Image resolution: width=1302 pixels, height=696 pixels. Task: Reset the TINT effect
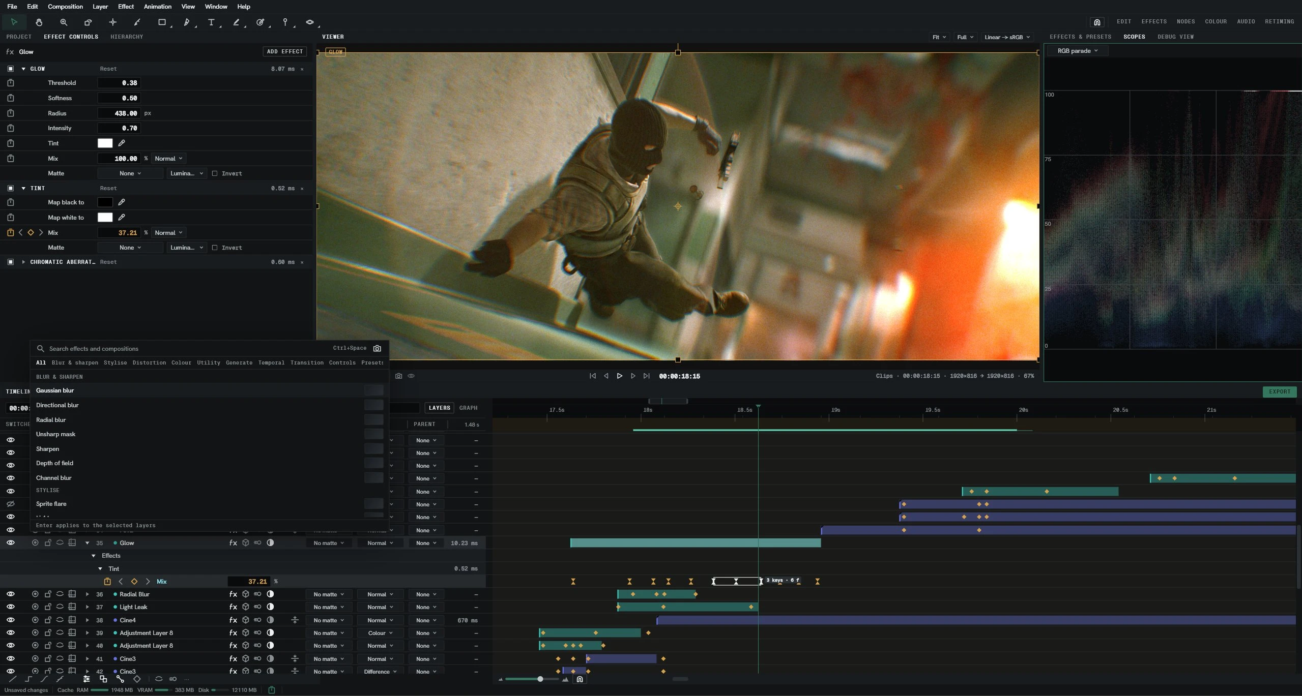pyautogui.click(x=108, y=188)
